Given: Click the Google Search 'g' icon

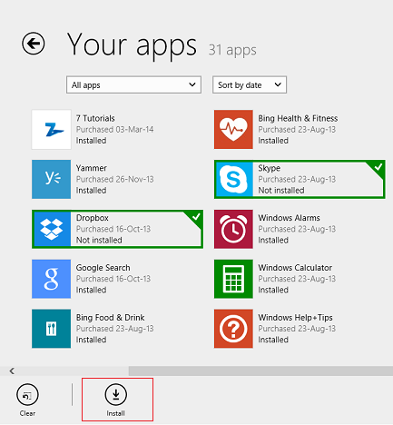Looking at the screenshot, I should (52, 279).
